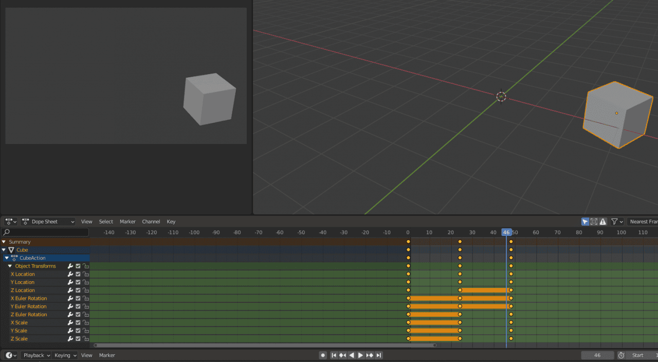Select the editor type selector icon

pos(9,221)
